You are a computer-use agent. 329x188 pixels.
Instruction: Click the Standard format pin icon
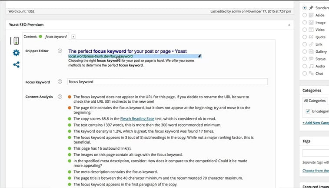(x=311, y=8)
